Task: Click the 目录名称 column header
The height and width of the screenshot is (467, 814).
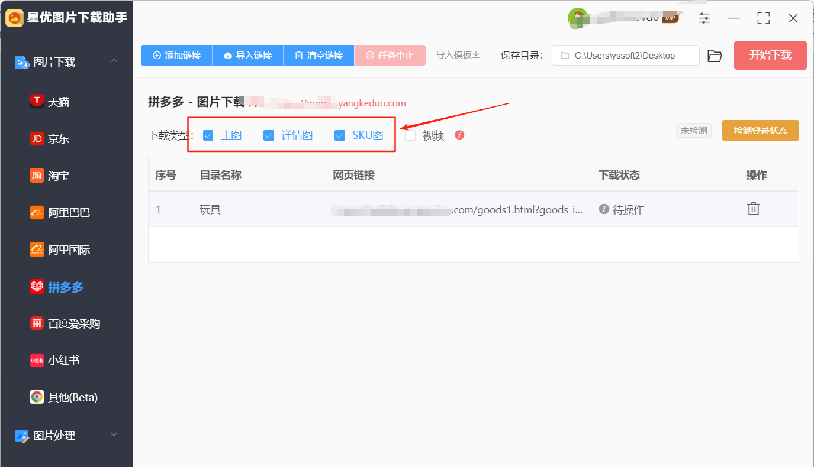Action: click(221, 175)
